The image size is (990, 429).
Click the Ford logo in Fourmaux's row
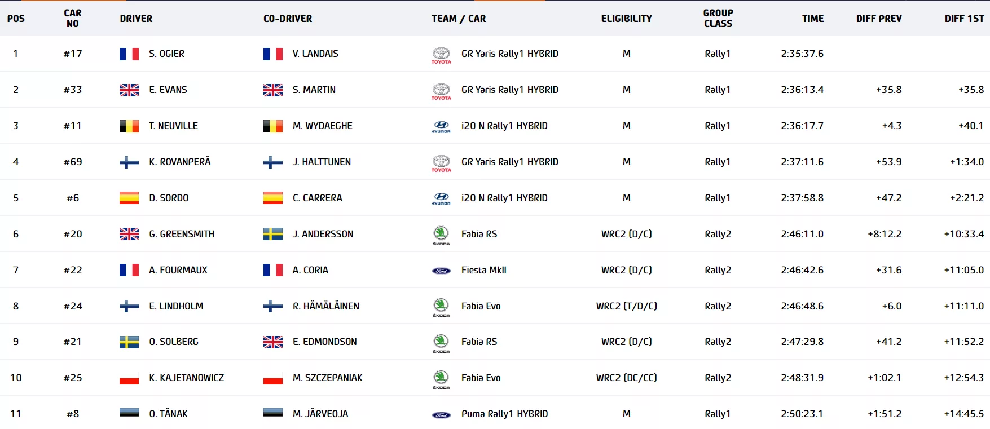[x=441, y=271]
